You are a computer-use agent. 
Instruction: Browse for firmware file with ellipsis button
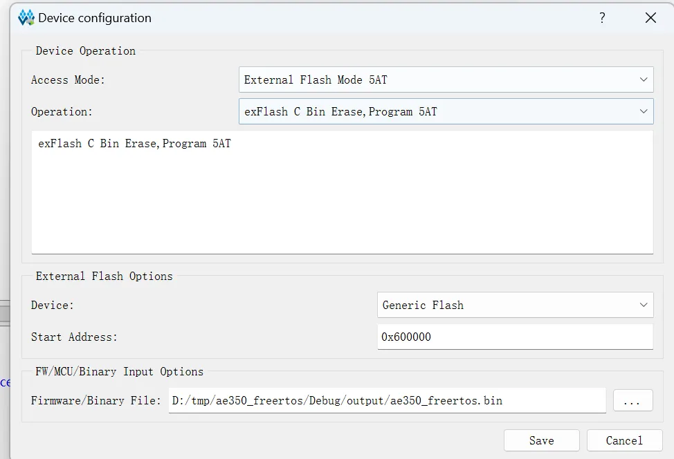632,400
